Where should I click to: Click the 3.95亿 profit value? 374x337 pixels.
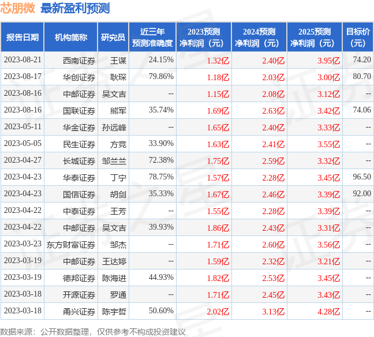pyautogui.click(x=328, y=61)
